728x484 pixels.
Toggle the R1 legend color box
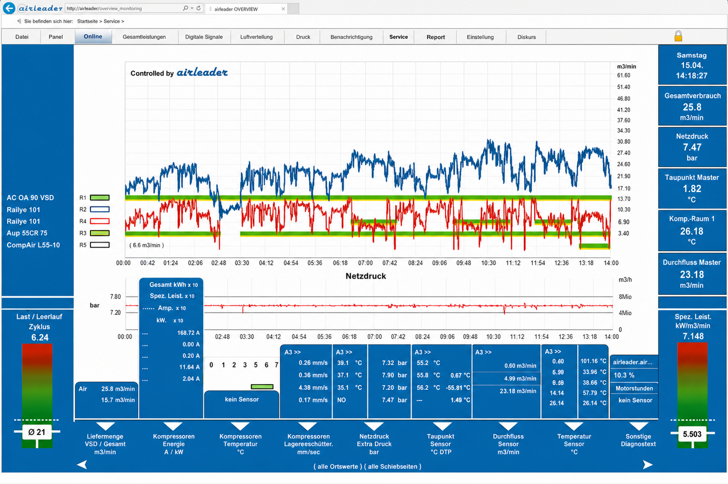click(100, 198)
